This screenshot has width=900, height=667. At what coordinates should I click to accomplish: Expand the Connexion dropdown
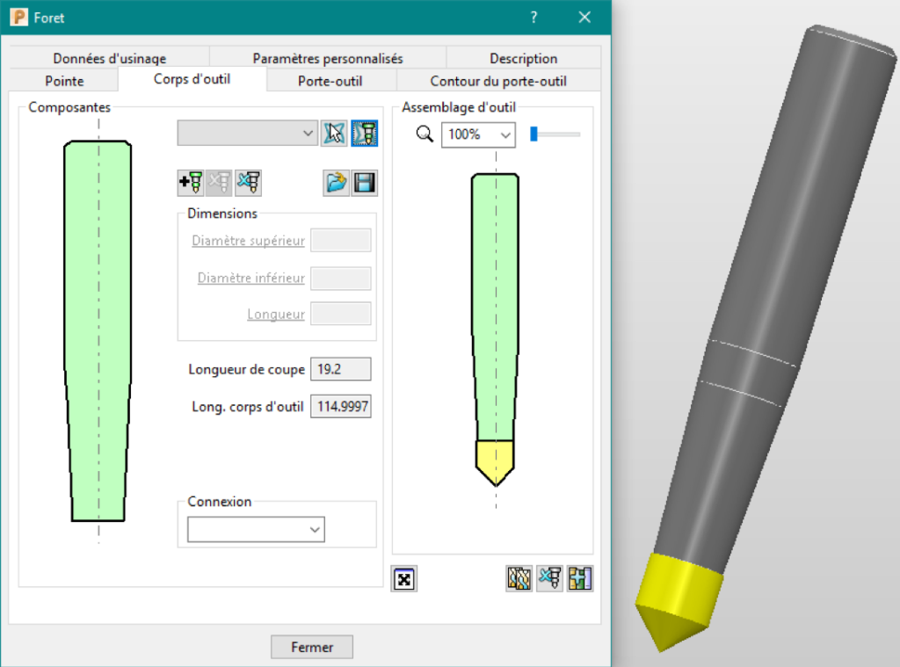256,530
